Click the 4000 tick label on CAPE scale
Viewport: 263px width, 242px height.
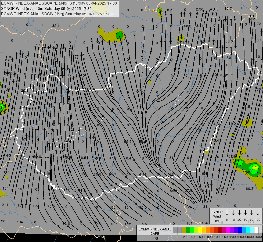pos(250,237)
